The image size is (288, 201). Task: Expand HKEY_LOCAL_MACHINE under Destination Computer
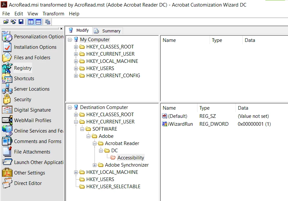click(76, 172)
